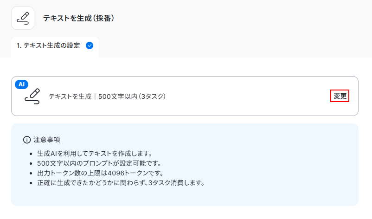Click the 注意事項 heading text
372x219 pixels.
(47, 140)
